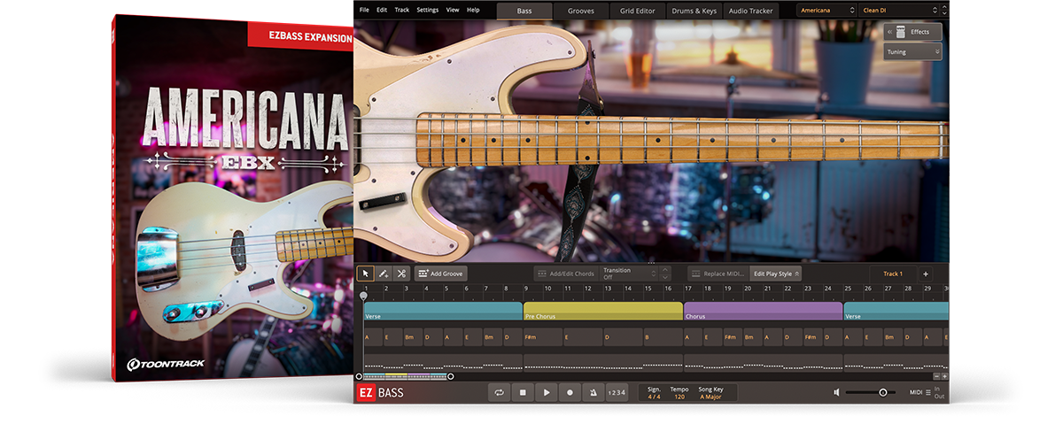Select the Pre Chorus song block
1063x432 pixels.
tap(602, 312)
